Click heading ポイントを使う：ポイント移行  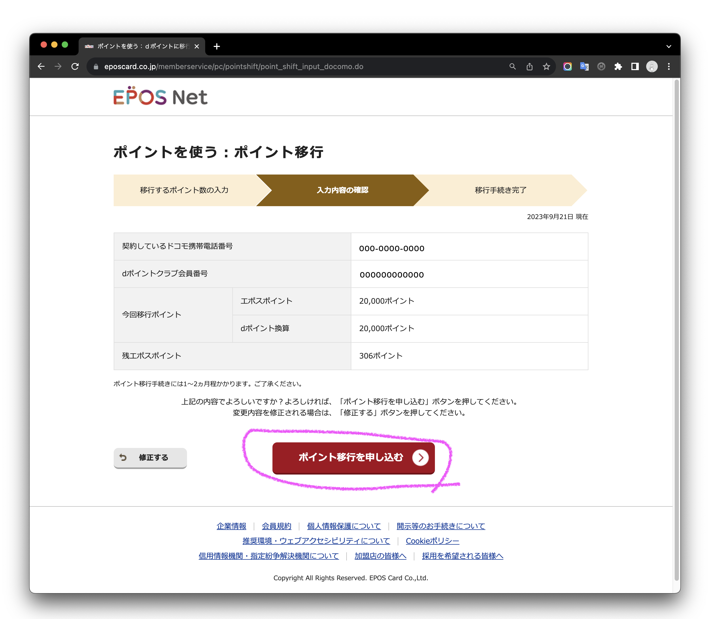point(218,152)
